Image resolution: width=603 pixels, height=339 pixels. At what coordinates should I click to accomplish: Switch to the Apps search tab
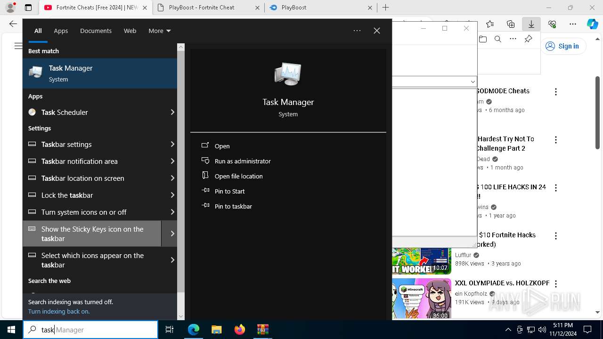(x=61, y=31)
